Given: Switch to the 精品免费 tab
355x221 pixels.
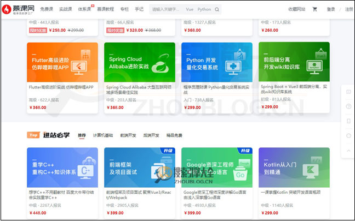Looking at the screenshot, I should coord(174,135).
